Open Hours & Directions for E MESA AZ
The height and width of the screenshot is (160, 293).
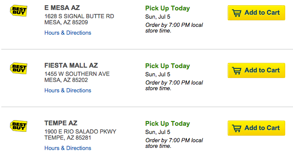coord(68,33)
